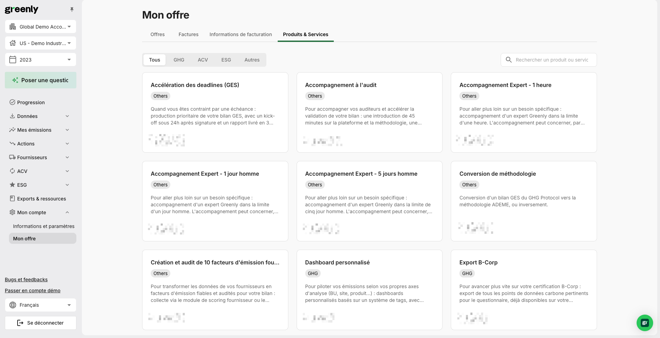The image size is (660, 338).
Task: Click the Progression checkmark icon
Action: (x=12, y=102)
